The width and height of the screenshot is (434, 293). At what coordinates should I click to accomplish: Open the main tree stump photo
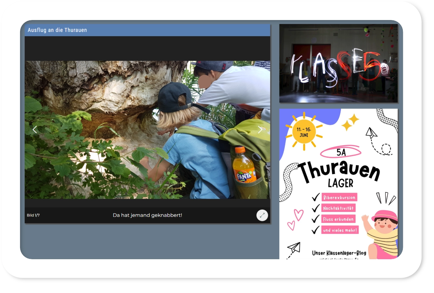(x=147, y=130)
